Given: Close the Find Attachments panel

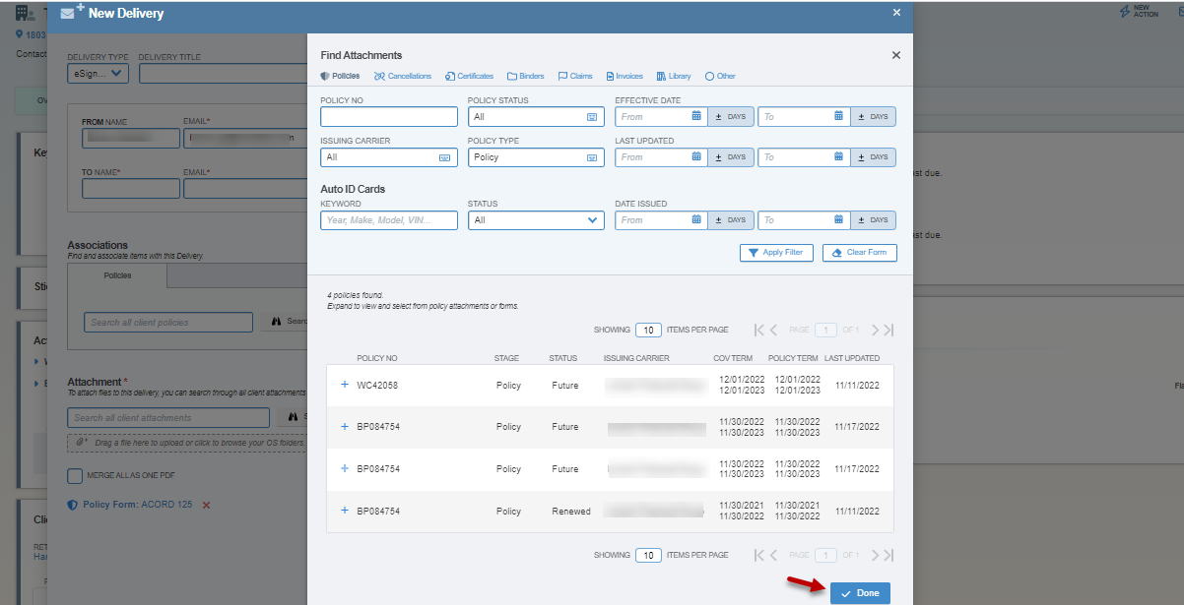Looking at the screenshot, I should (895, 56).
